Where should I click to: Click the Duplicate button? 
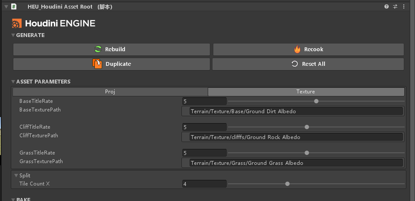click(x=112, y=64)
